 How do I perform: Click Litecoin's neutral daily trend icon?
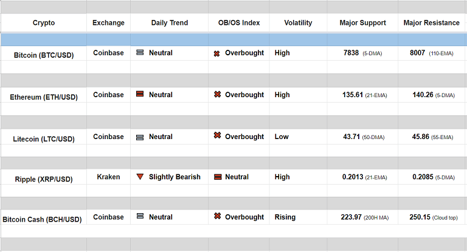coord(140,137)
